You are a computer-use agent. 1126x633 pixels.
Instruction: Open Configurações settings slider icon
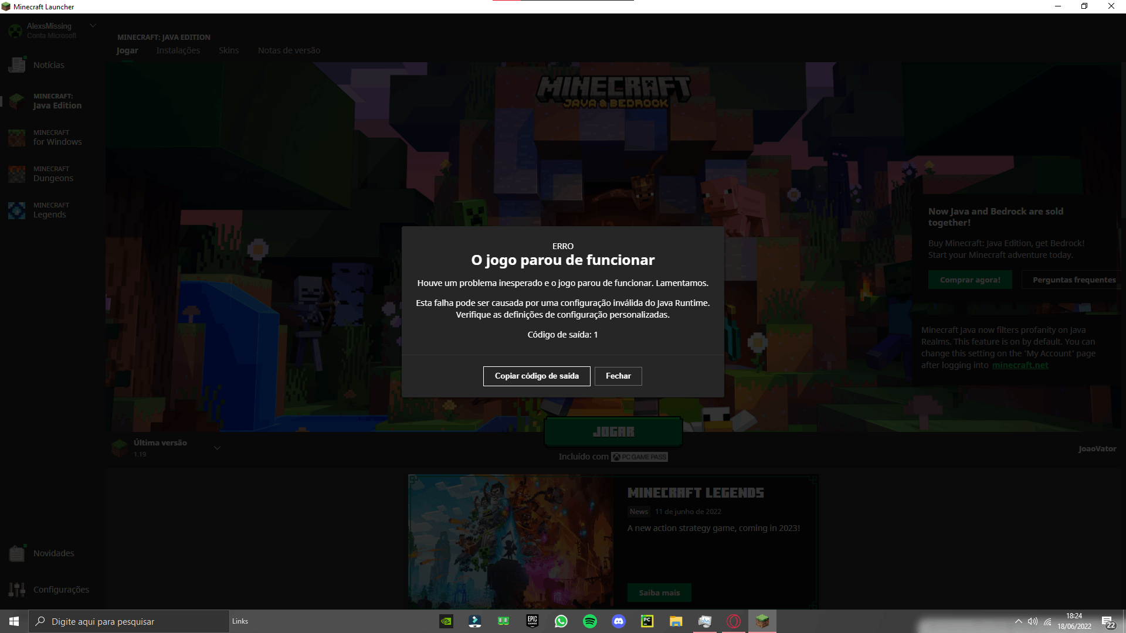(x=17, y=590)
